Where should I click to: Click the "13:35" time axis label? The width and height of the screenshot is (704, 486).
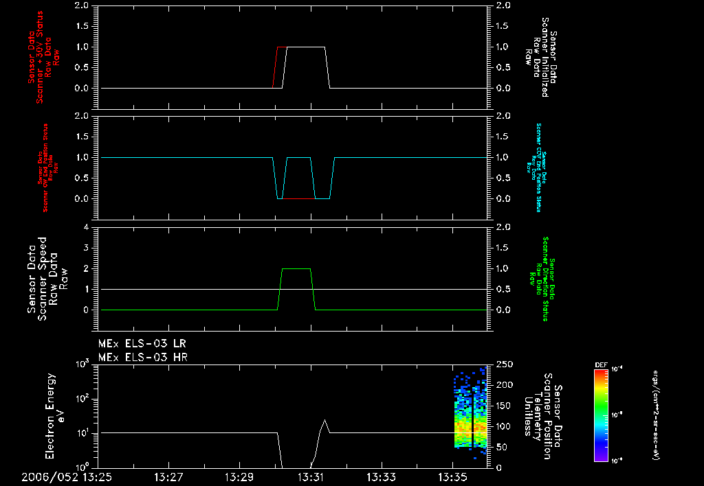tap(452, 478)
